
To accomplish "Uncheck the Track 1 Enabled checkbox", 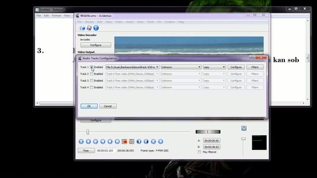I will click(92, 67).
